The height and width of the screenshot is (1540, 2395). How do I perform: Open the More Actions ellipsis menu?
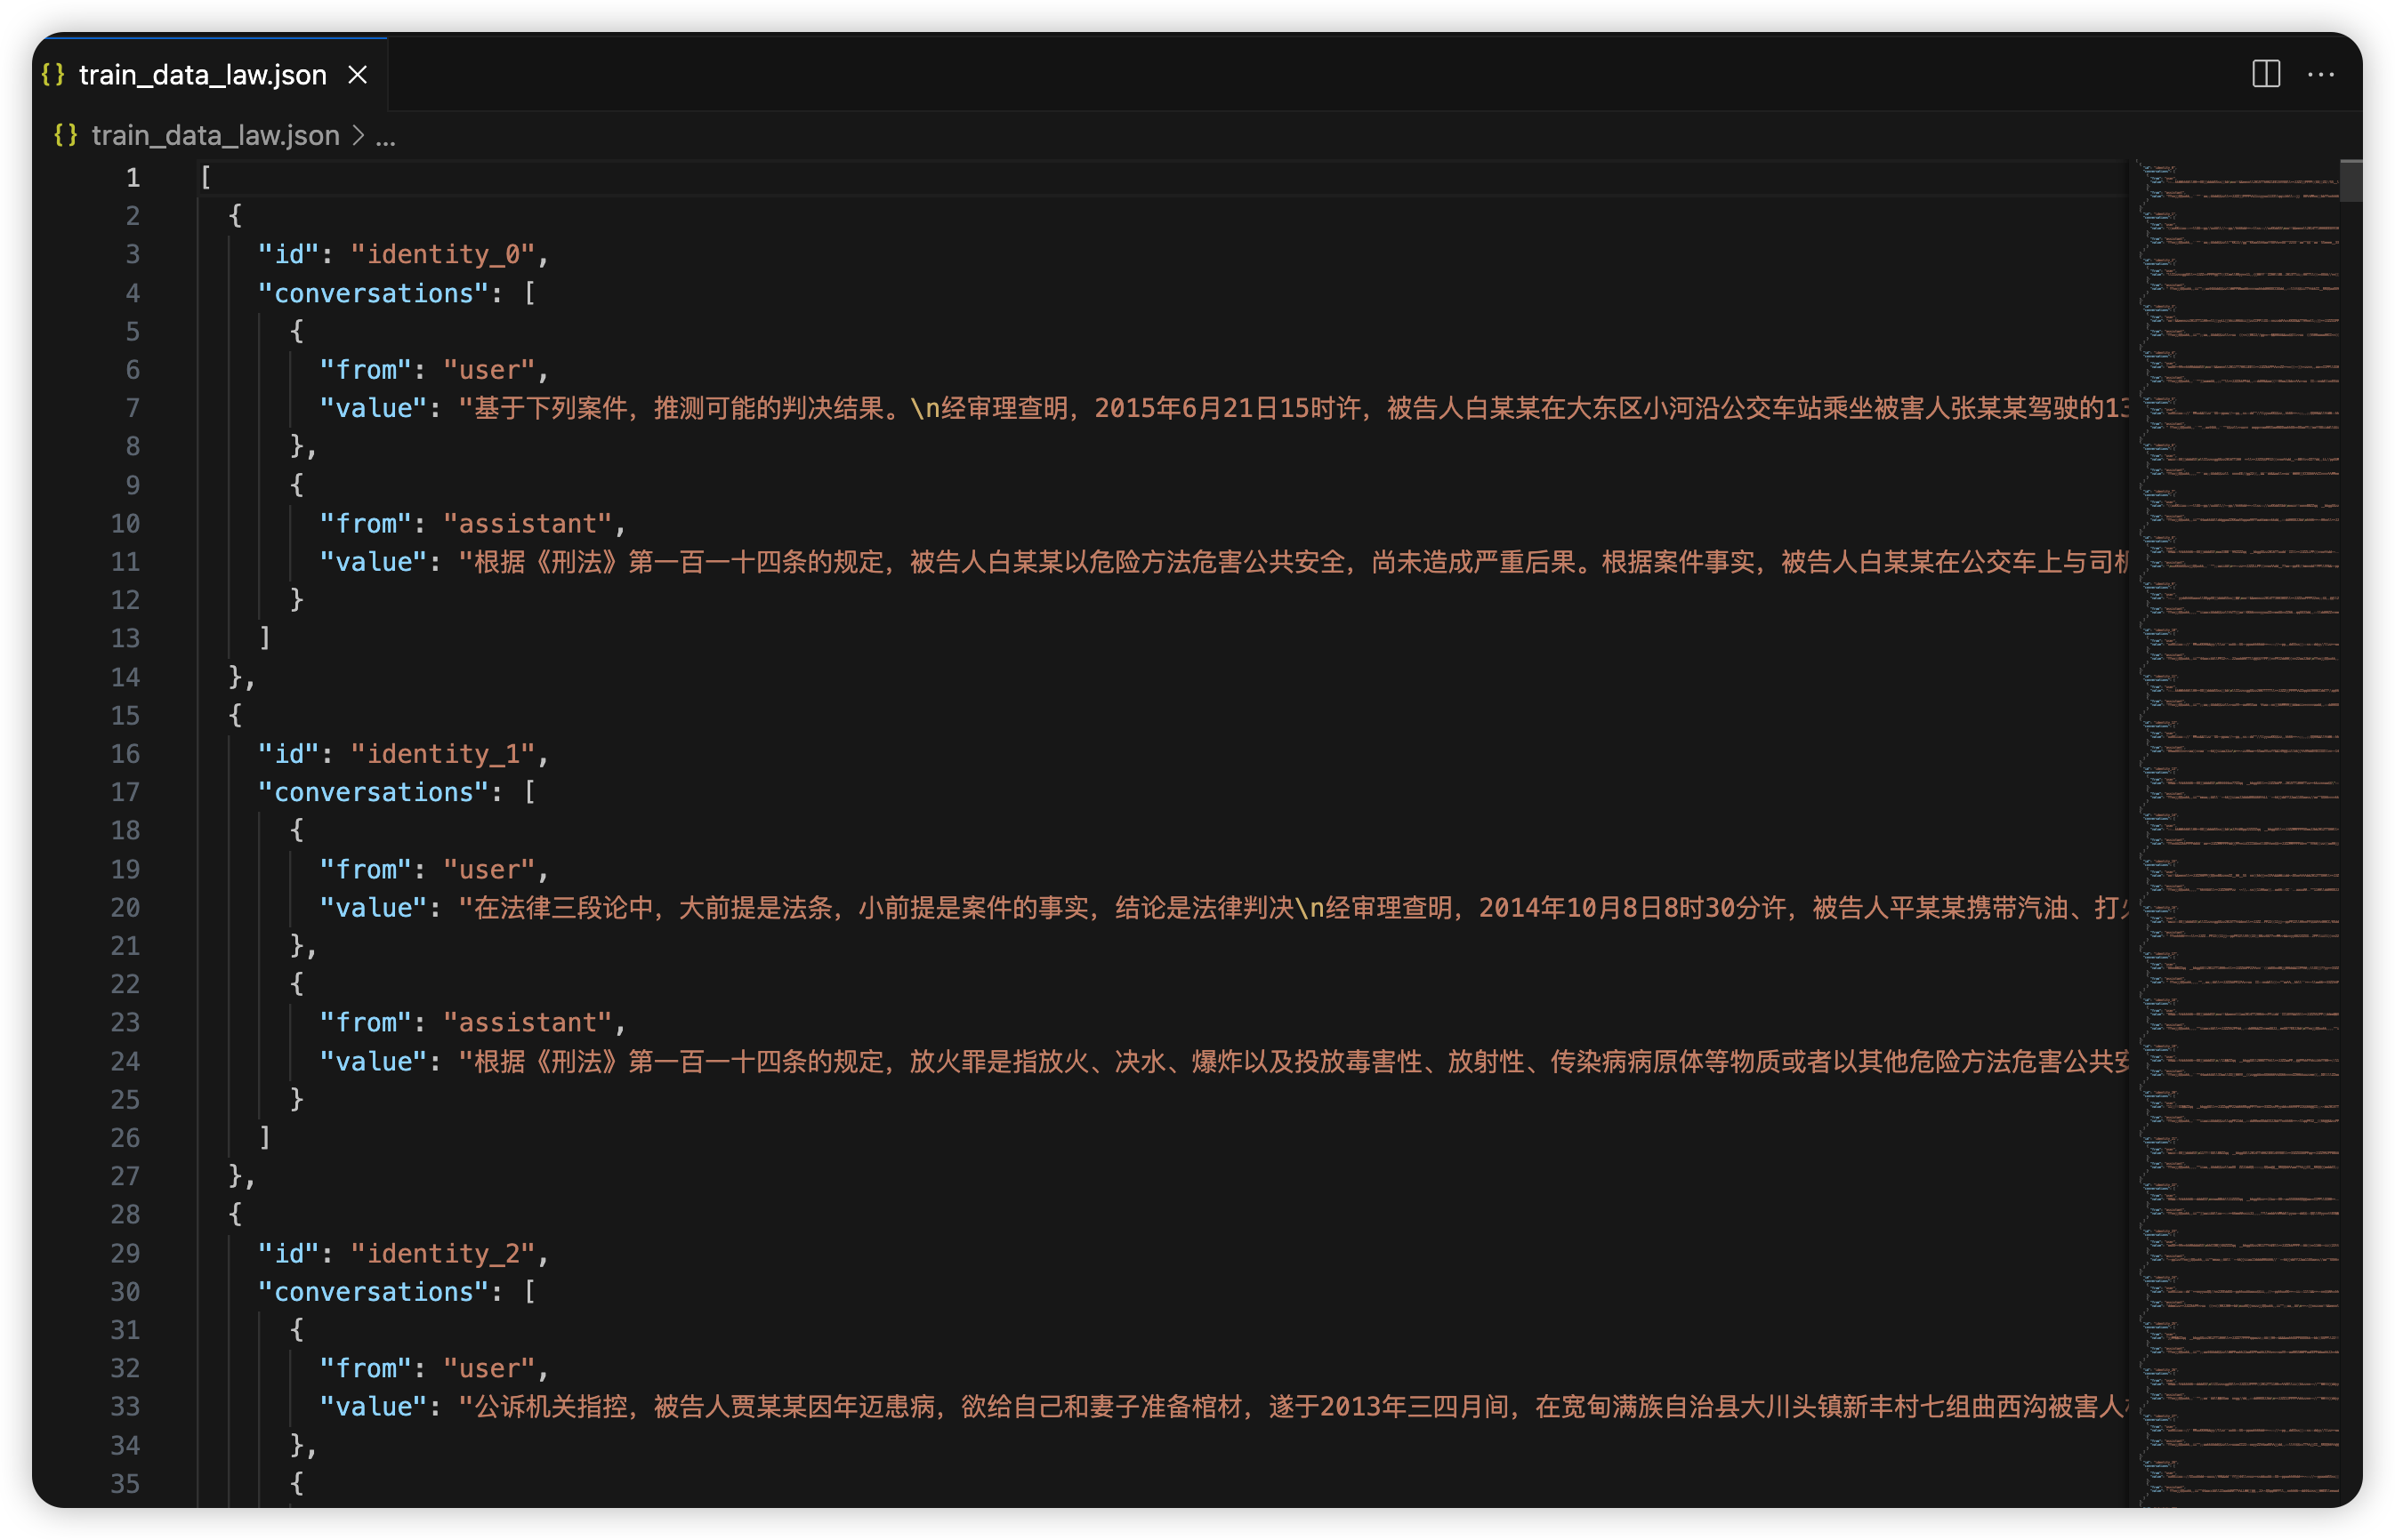click(x=2320, y=74)
